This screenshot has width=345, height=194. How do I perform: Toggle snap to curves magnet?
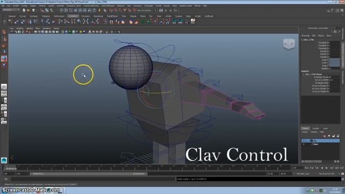pyautogui.click(x=115, y=10)
